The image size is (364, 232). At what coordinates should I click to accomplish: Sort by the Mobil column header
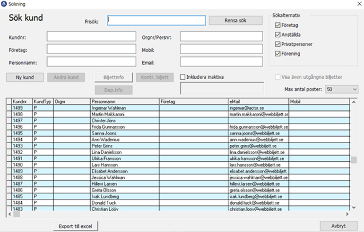pos(319,102)
